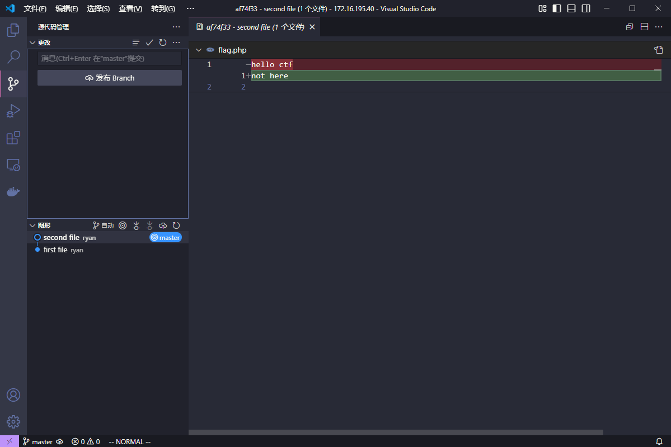This screenshot has width=671, height=447.
Task: Open the Docker view
Action: click(13, 192)
